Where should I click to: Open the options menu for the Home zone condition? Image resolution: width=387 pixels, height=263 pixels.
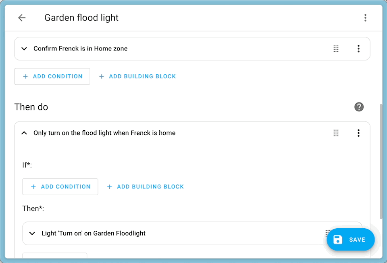[358, 48]
